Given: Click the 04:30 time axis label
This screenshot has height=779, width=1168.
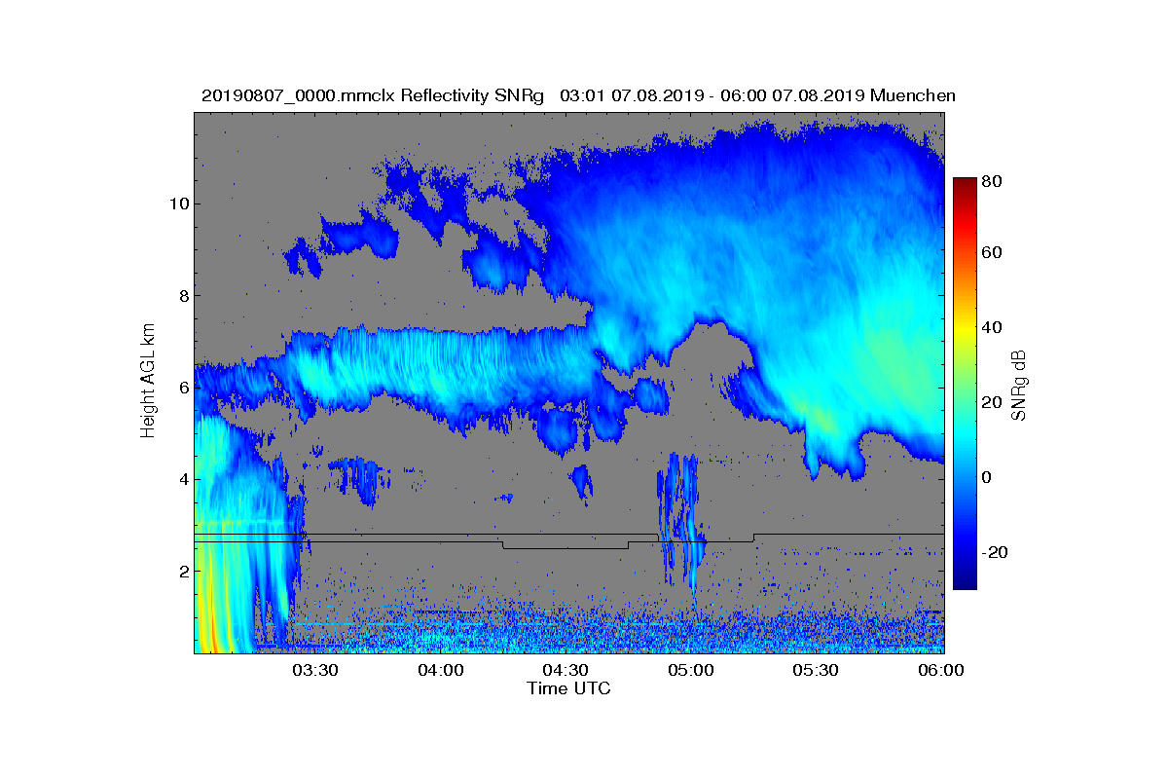Looking at the screenshot, I should pyautogui.click(x=566, y=671).
